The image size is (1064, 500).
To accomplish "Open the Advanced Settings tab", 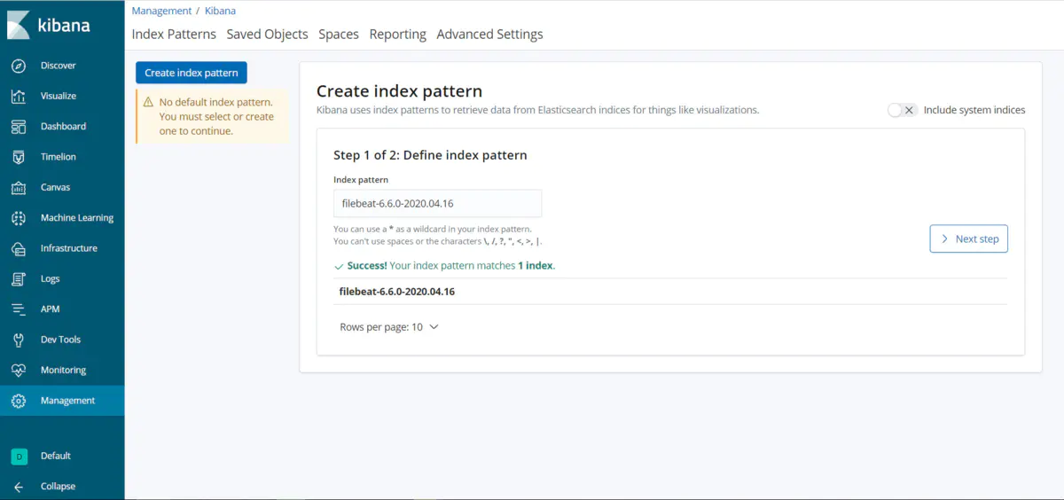I will 489,35.
